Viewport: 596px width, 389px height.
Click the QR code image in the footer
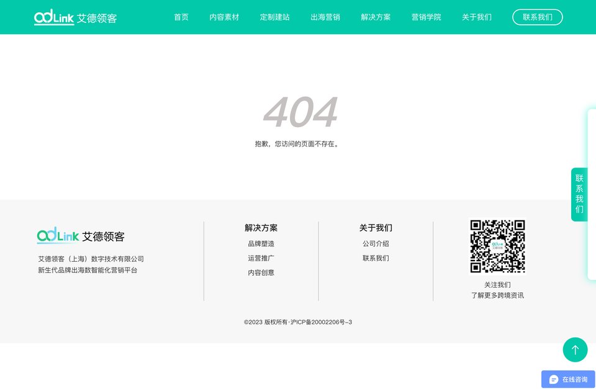[497, 246]
